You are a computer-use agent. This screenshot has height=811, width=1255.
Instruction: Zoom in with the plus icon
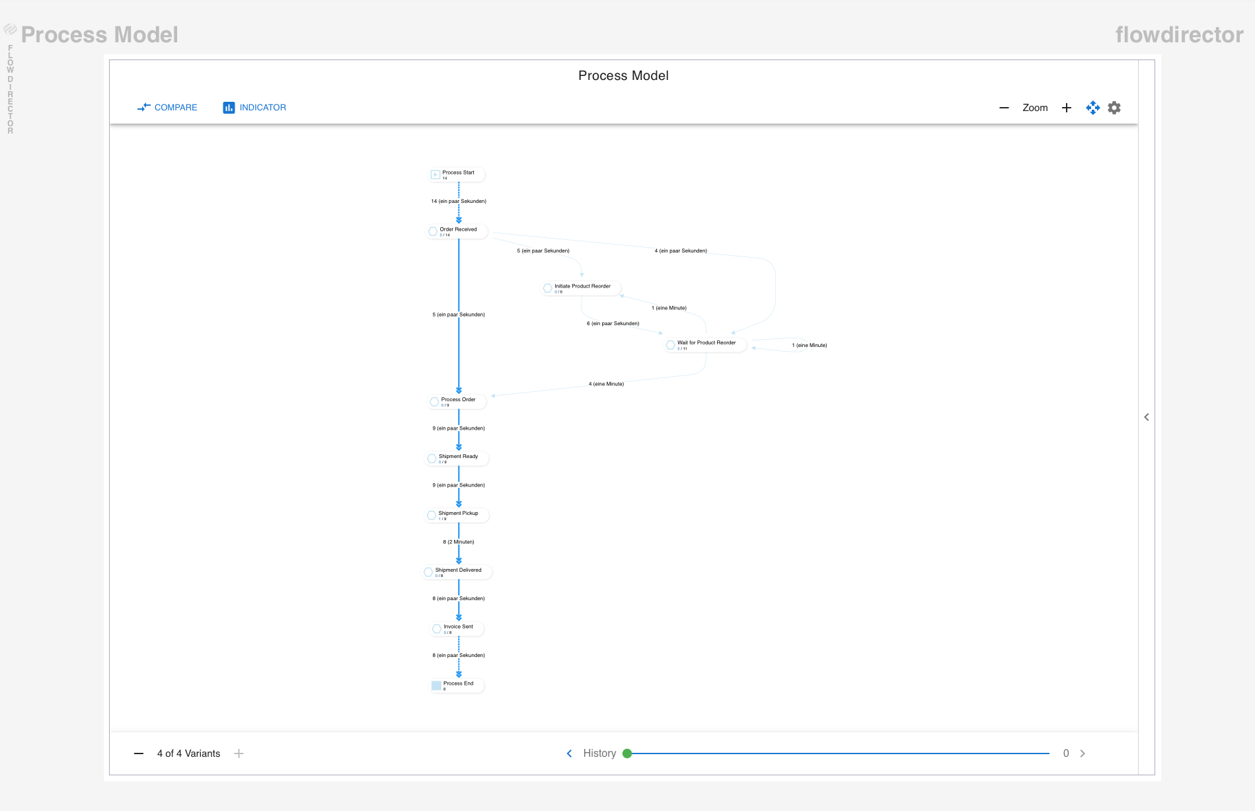pos(1066,108)
